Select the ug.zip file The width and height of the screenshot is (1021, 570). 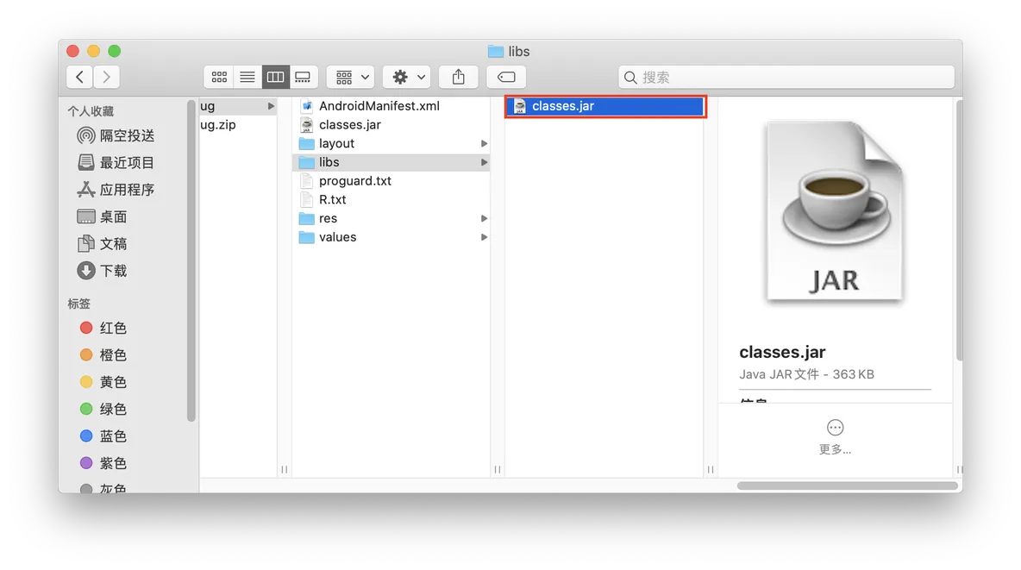[218, 124]
